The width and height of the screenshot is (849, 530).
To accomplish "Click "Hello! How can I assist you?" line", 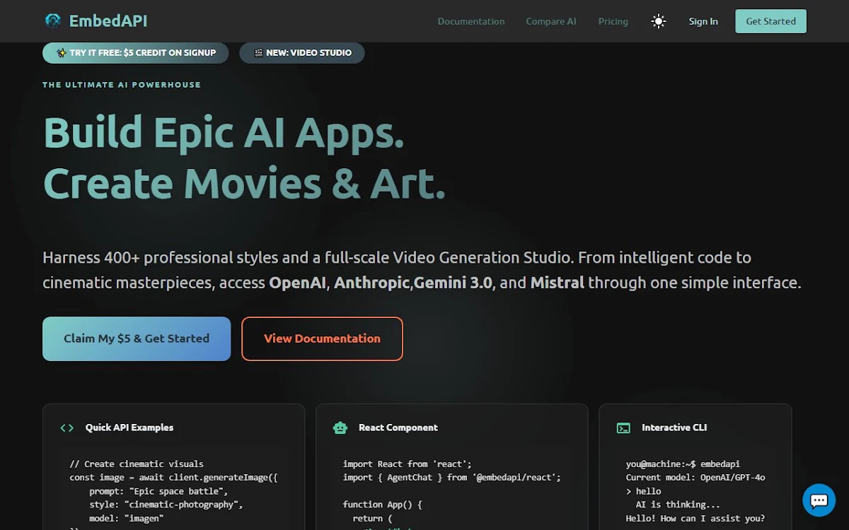I will (x=695, y=518).
